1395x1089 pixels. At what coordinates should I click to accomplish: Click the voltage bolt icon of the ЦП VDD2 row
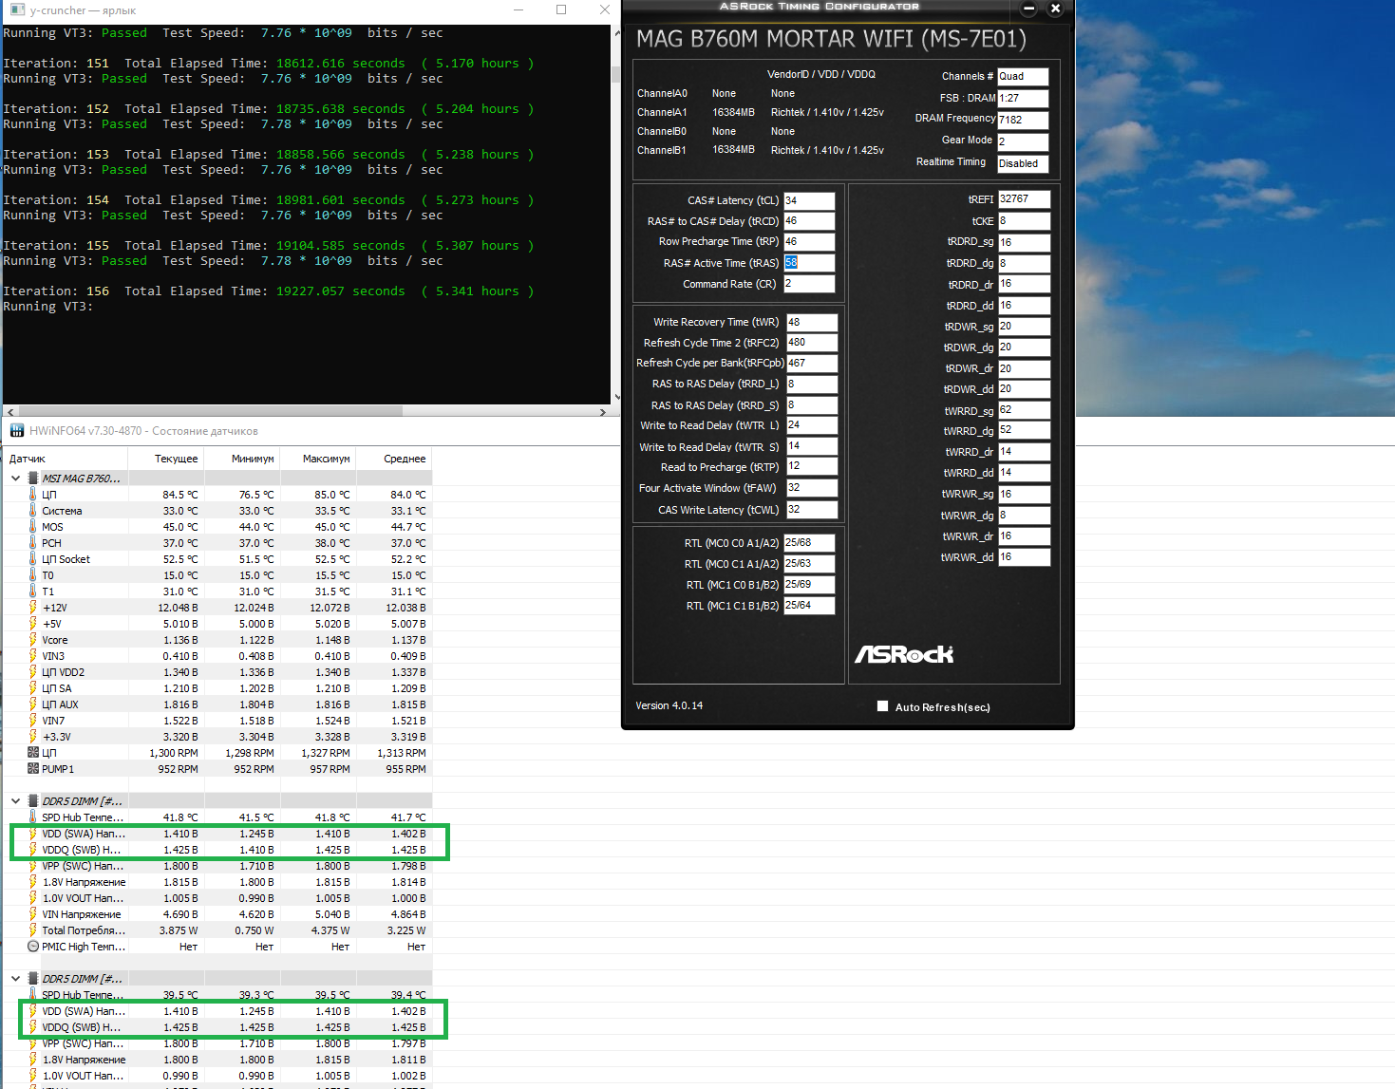(x=33, y=672)
